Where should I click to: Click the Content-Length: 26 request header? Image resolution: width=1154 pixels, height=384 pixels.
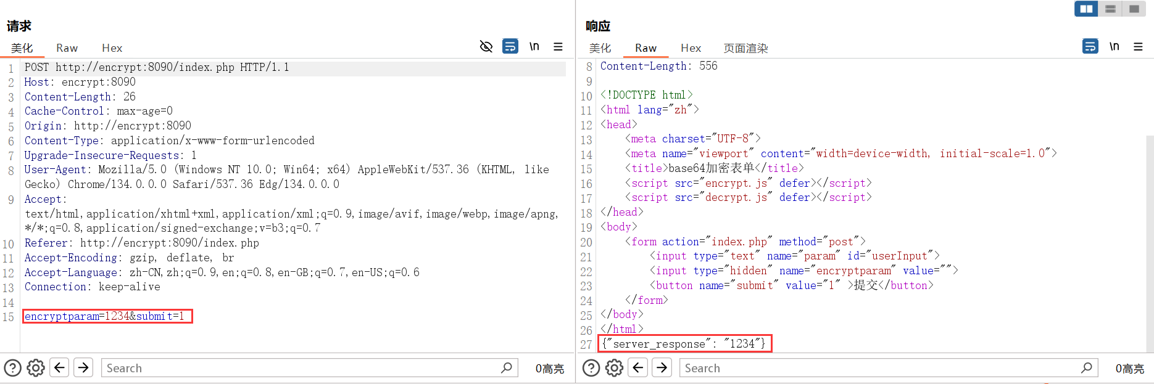pos(80,97)
